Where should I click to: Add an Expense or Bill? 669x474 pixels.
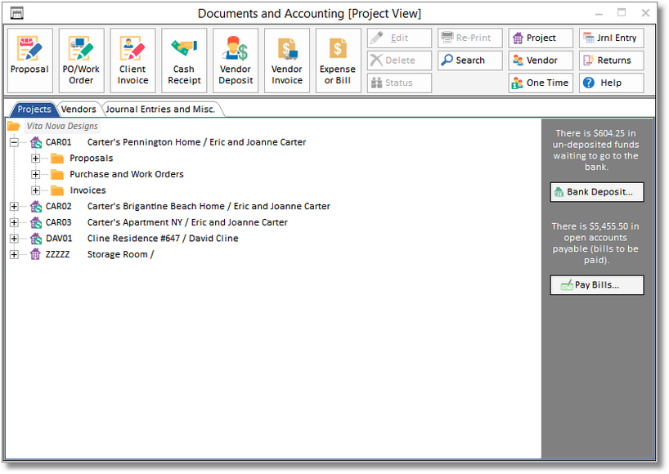tap(338, 60)
